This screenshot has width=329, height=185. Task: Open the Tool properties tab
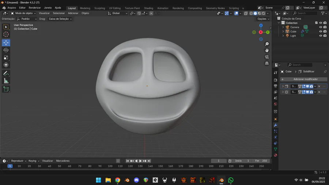coord(276,72)
